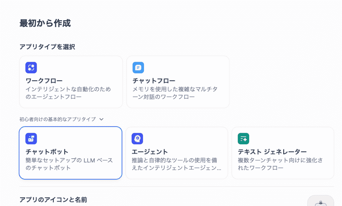
Task: Click the アプリタイプを選択 section label
Action: point(47,47)
